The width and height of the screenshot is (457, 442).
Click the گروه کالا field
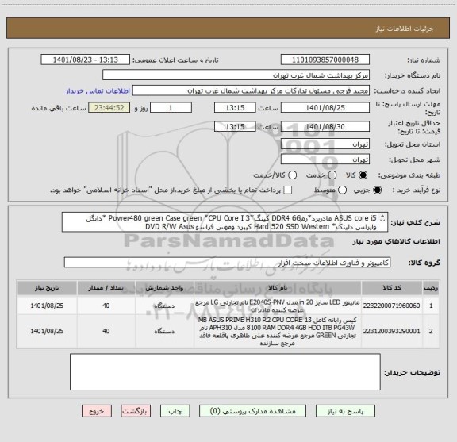point(227,263)
